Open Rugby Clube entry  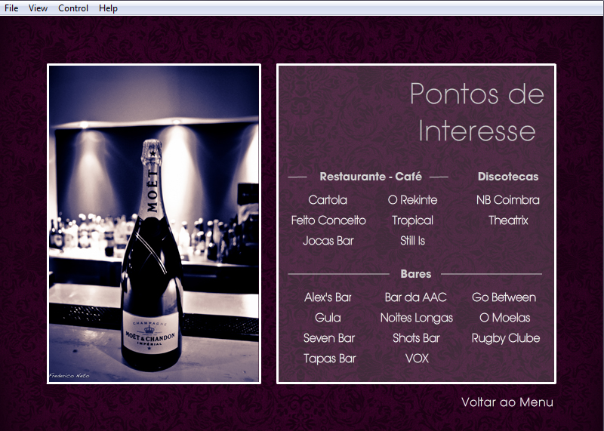506,339
